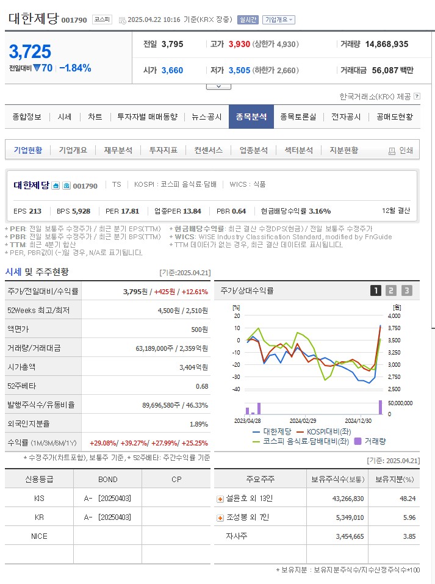Select the 종목분석 tab
435x584 pixels.
[251, 117]
